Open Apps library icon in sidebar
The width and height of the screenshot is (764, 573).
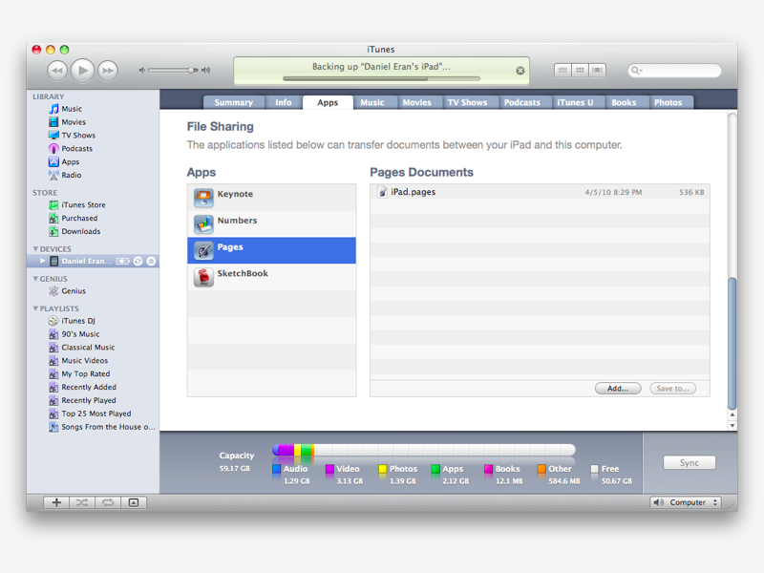tap(53, 161)
